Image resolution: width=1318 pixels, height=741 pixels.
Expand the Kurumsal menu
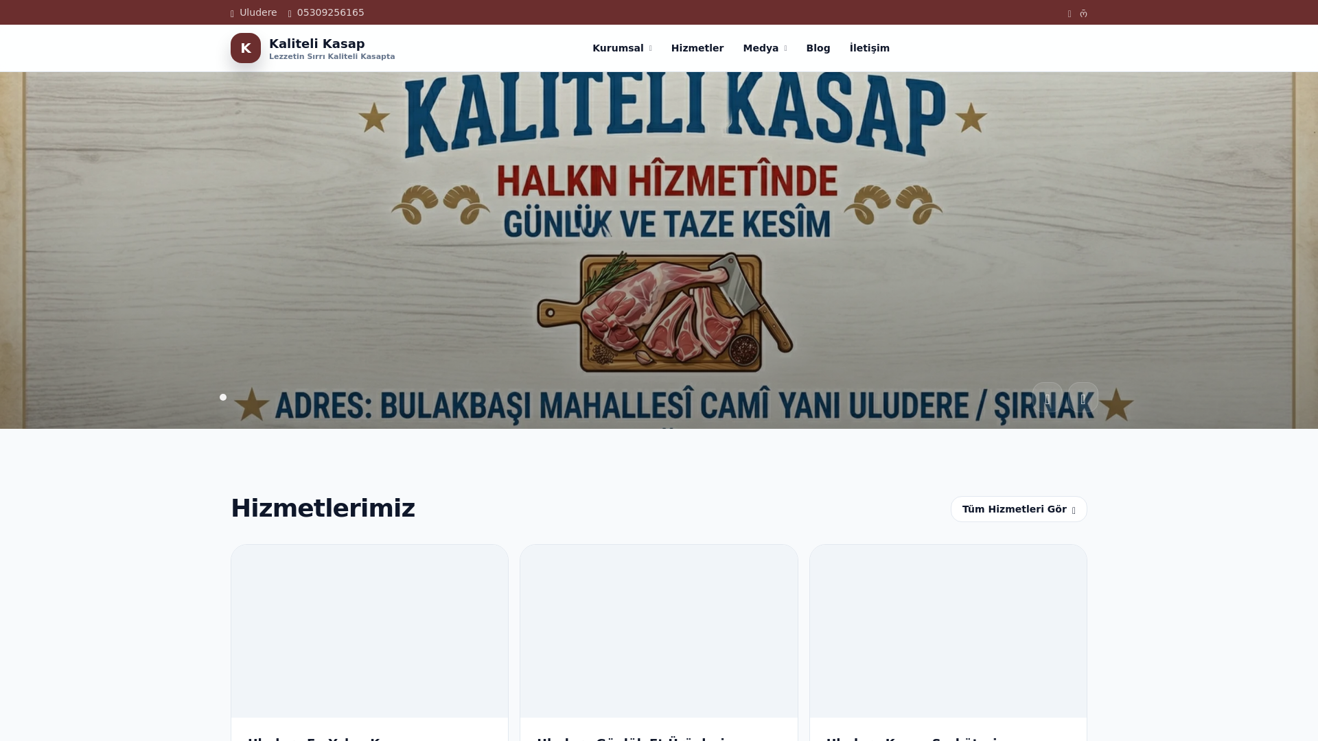(x=622, y=48)
